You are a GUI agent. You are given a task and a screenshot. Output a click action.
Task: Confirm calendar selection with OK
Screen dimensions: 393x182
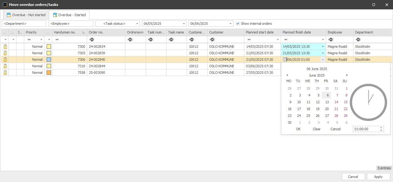[x=298, y=129]
